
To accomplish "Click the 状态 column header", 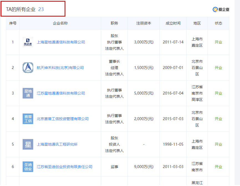I will (x=218, y=23).
